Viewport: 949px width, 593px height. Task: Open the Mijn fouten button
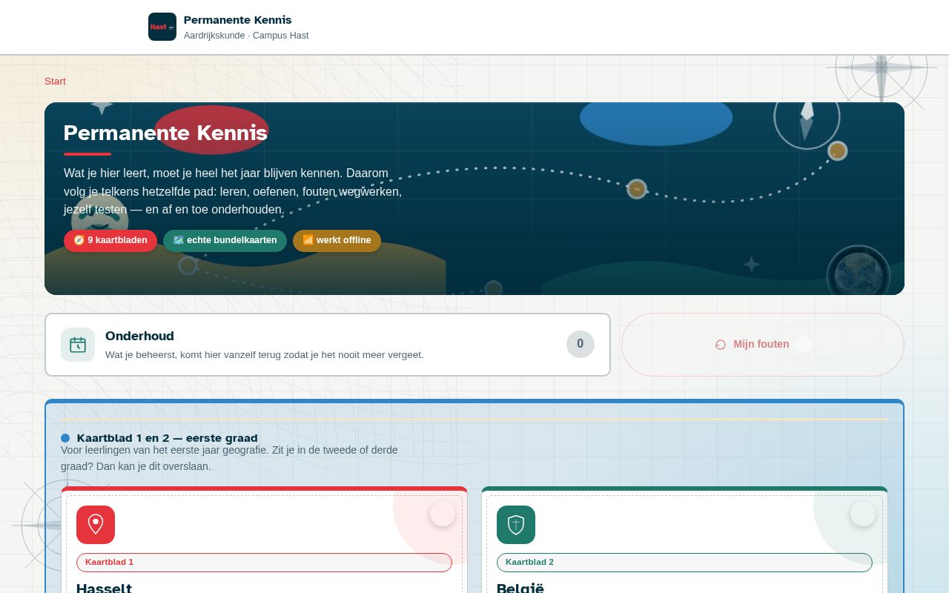click(763, 345)
